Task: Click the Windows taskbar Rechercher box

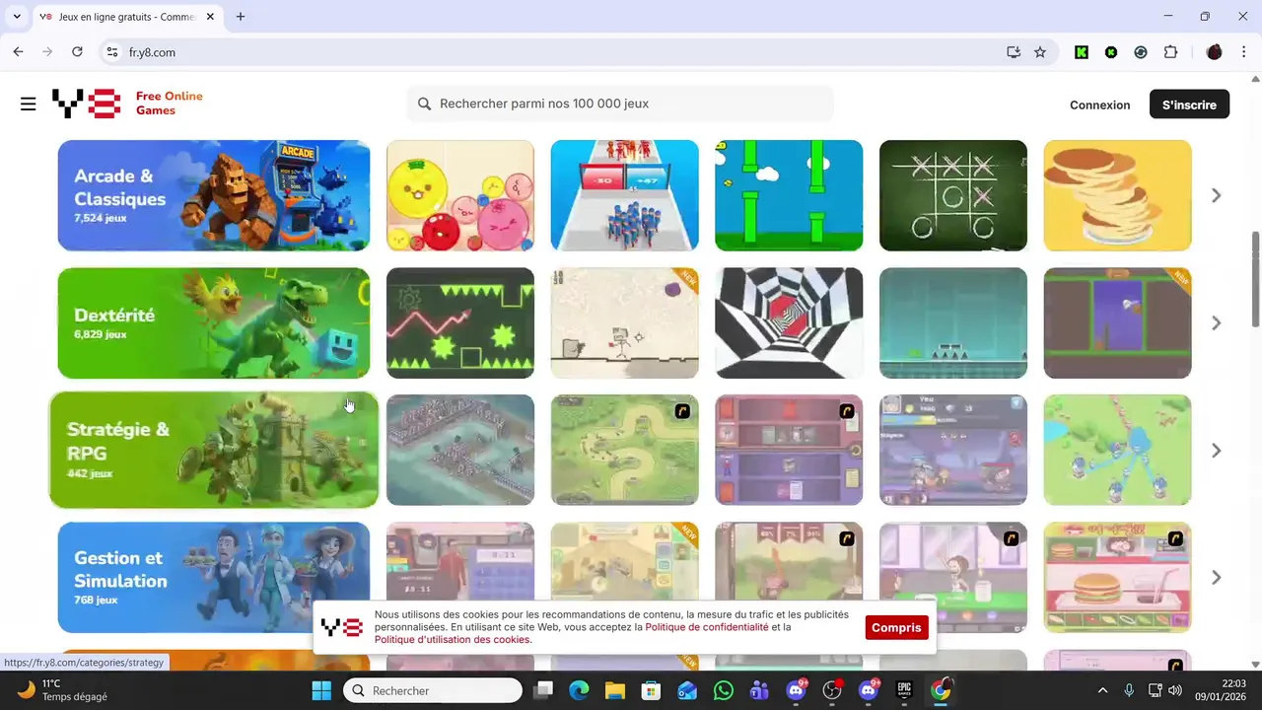Action: (433, 690)
